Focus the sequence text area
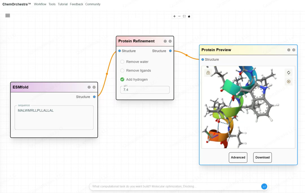The height and width of the screenshot is (193, 305). pos(54,117)
